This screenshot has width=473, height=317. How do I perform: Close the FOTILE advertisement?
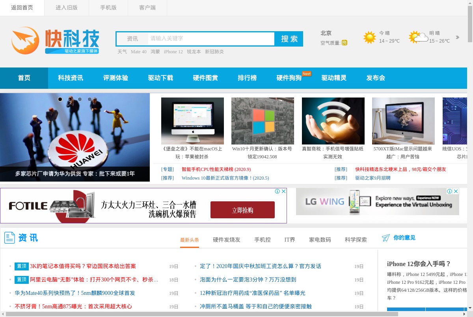pos(283,191)
